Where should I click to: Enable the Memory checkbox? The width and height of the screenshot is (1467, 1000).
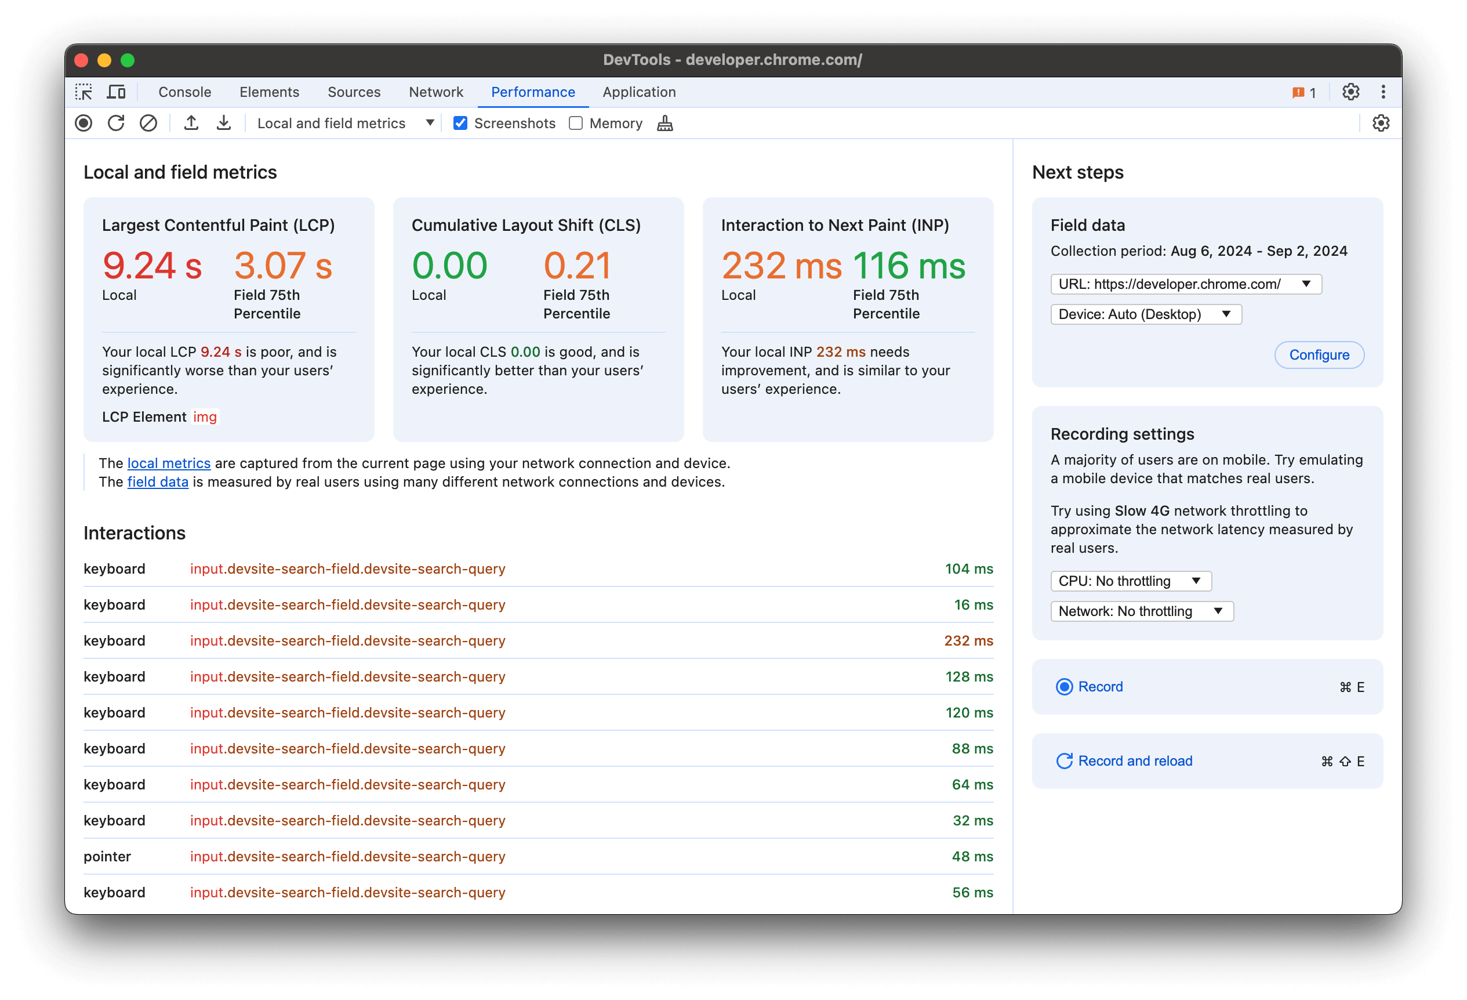575,122
